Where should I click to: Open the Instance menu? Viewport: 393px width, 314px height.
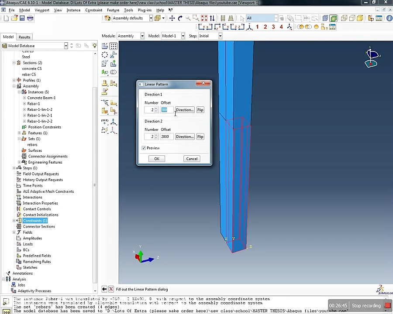pos(73,10)
